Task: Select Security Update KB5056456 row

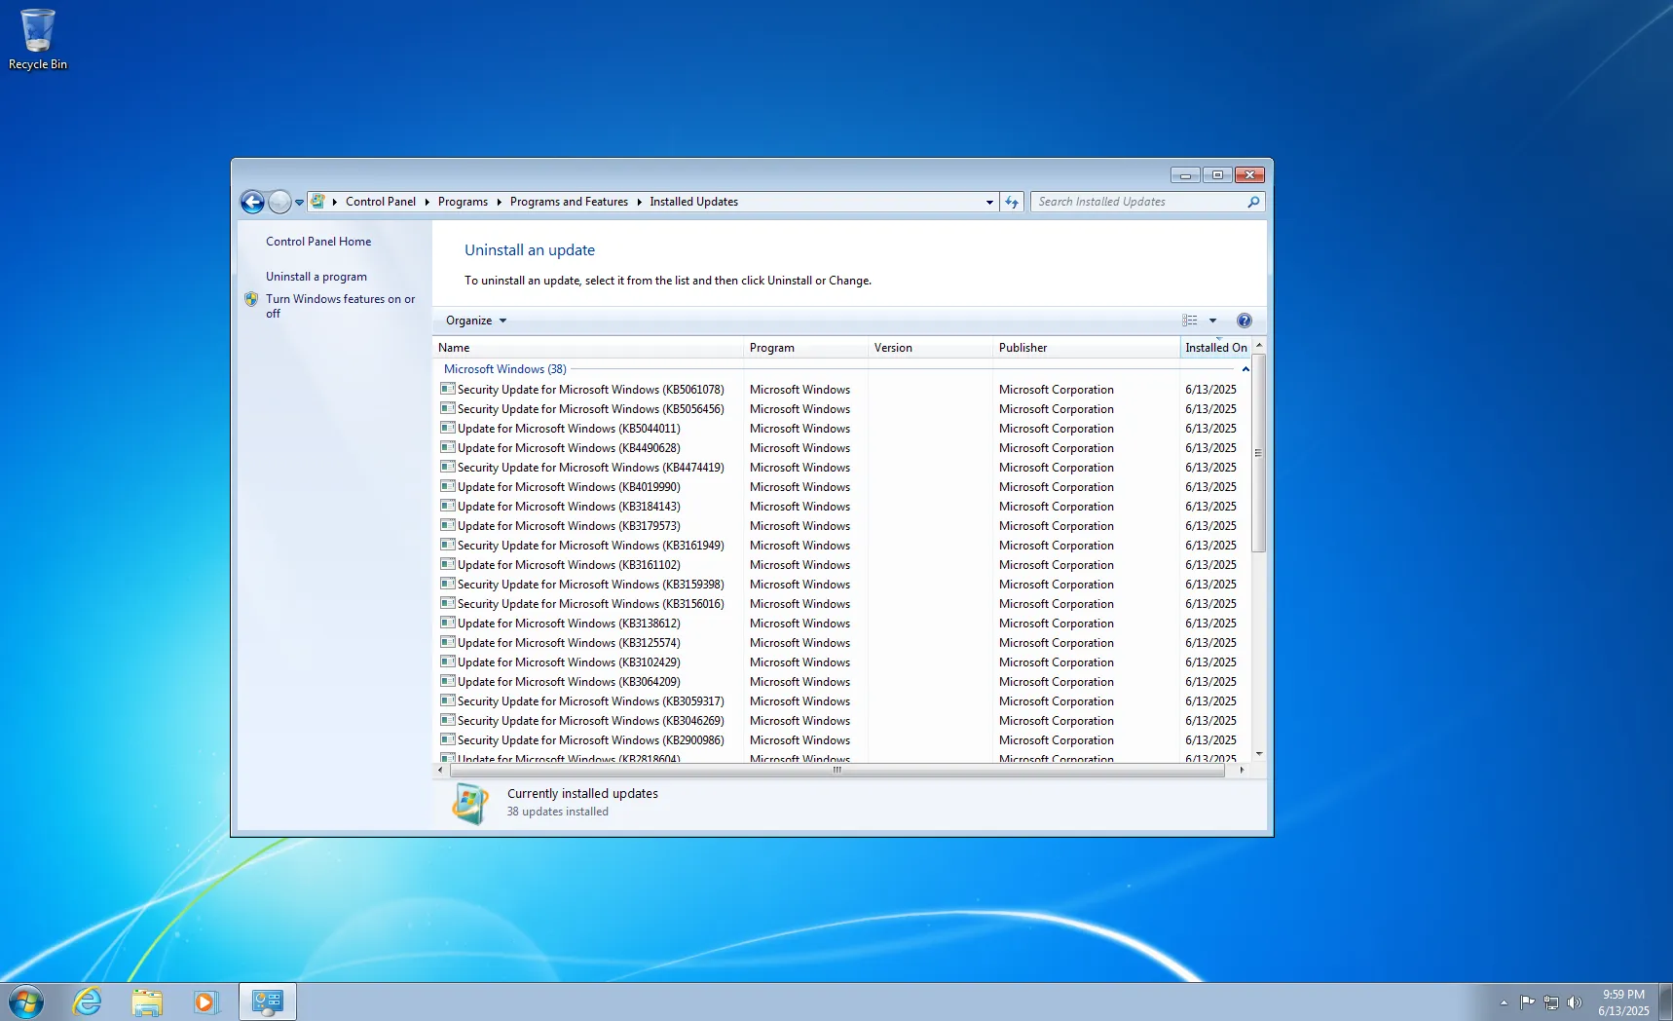Action: 842,409
